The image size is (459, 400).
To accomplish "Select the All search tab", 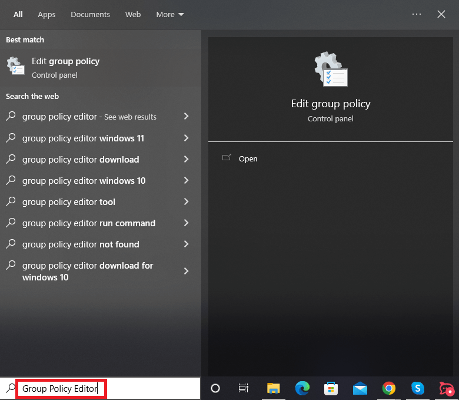I will 18,14.
